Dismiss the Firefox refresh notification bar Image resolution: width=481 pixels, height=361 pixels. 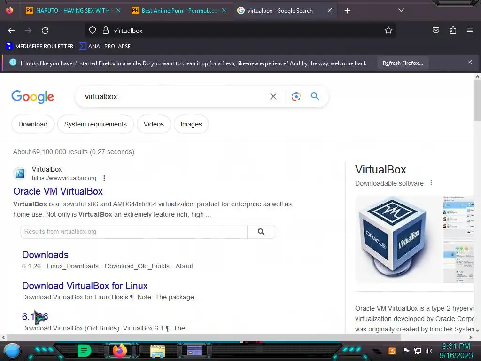point(470,63)
